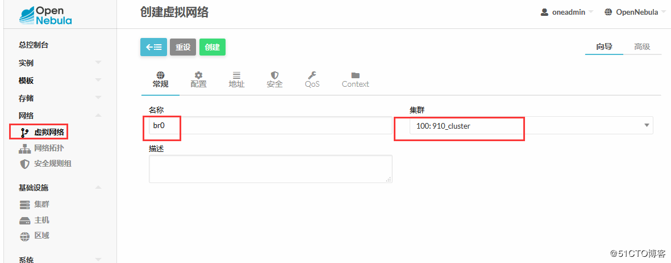Open the 安全 tab
The image size is (671, 263).
point(274,79)
